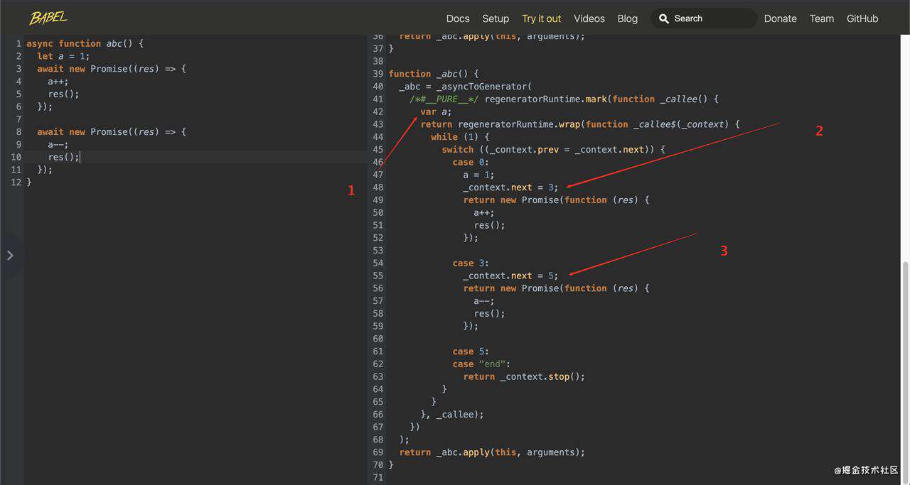910x485 pixels.
Task: Click 'a--;' on source line 9
Action: [x=58, y=144]
